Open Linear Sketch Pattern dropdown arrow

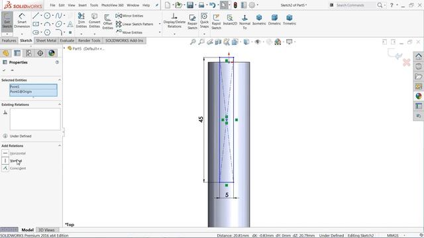160,24
